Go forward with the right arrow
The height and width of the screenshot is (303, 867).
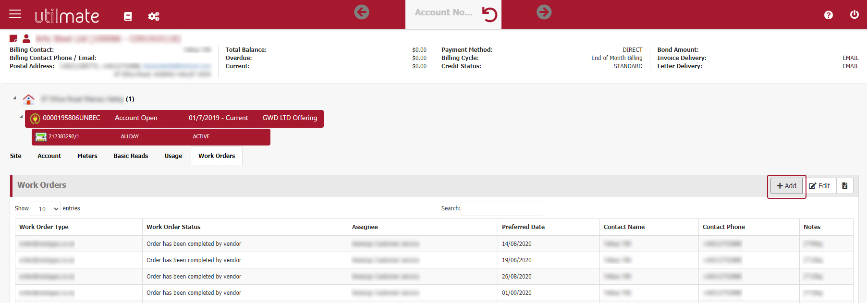544,12
